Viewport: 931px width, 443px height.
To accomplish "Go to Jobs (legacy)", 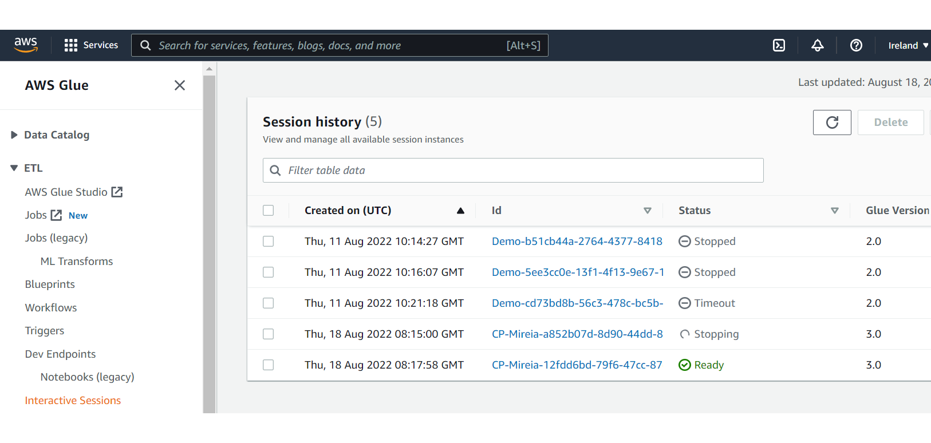I will 56,238.
